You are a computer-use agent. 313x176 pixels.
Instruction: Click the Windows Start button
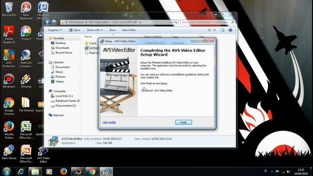click(x=6, y=172)
